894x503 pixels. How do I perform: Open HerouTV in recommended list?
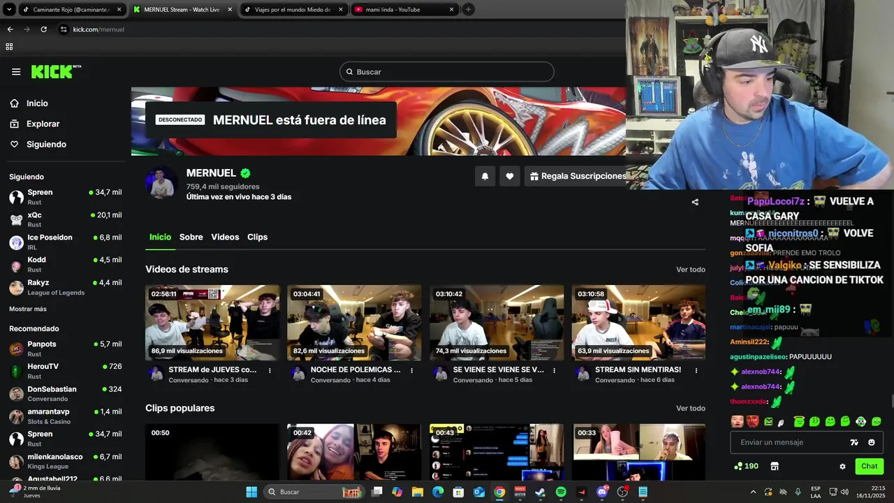(66, 371)
